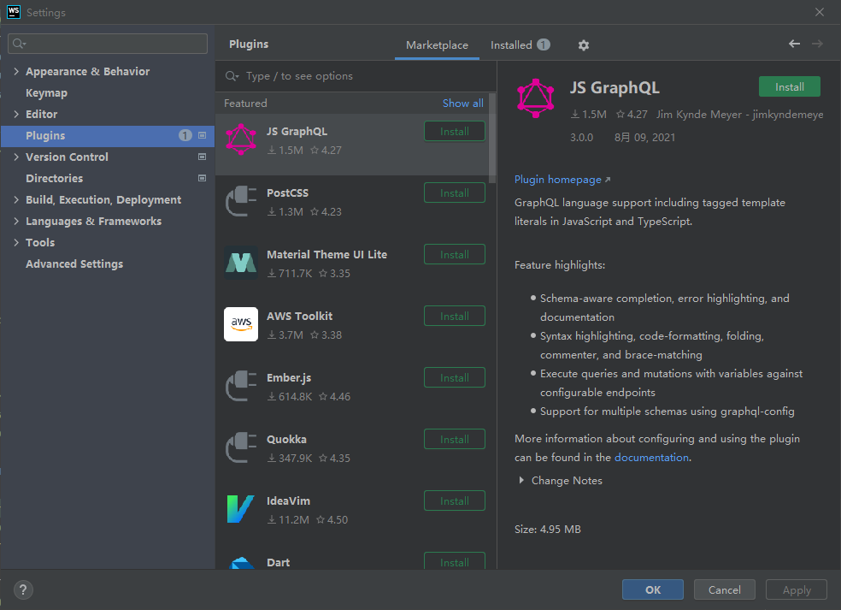The image size is (841, 610).
Task: Click the green Install button in details
Action: 789,87
